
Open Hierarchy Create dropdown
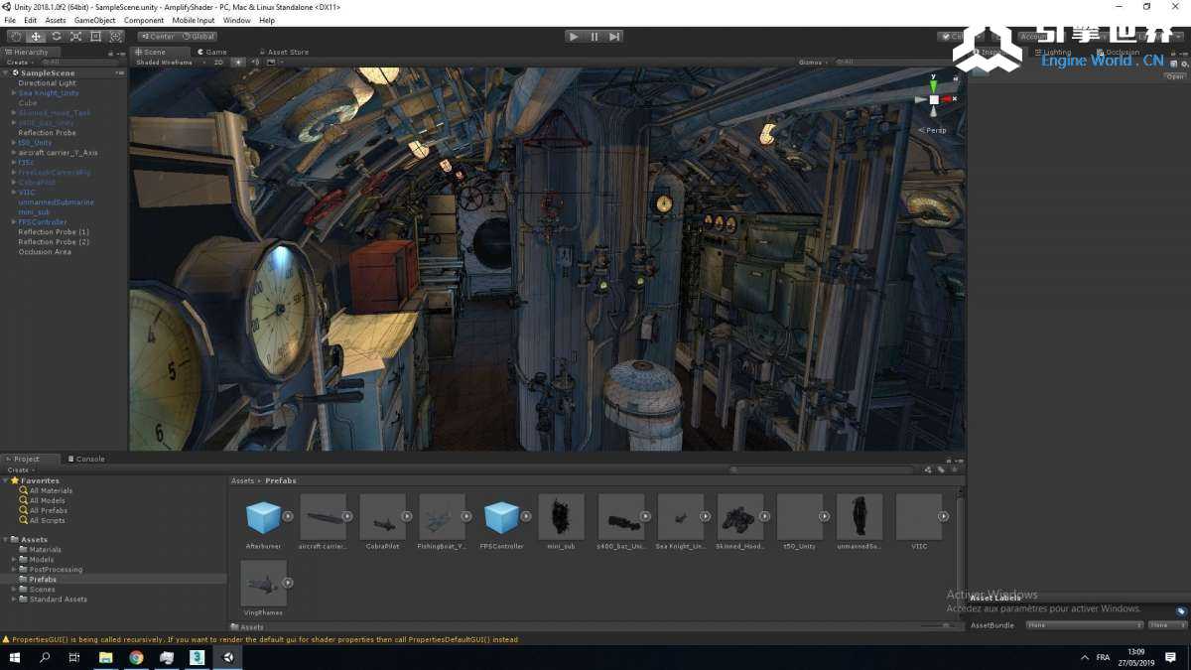pos(19,63)
